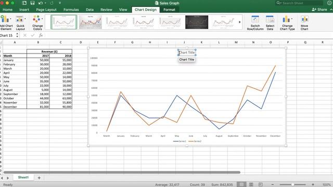Image resolution: width=333 pixels, height=187 pixels.
Task: Click the Redo icon
Action: [x=52, y=3]
